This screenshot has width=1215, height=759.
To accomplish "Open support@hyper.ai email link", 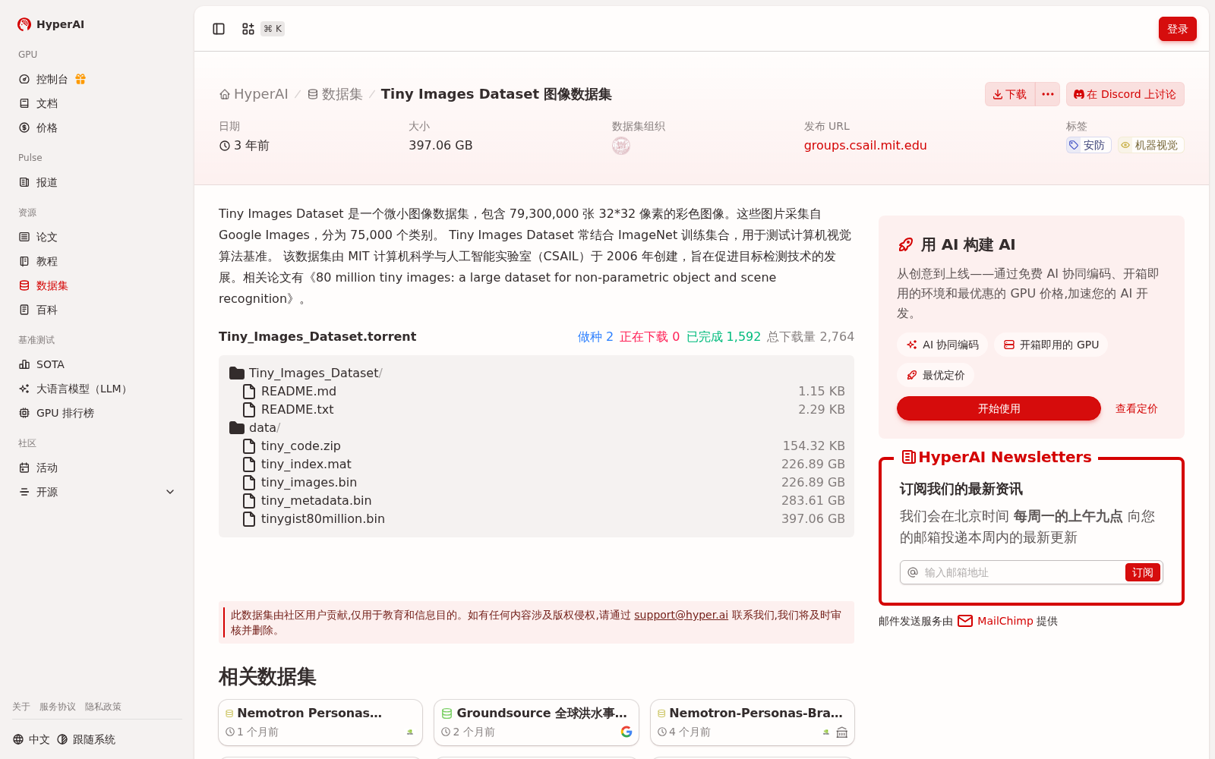I will coord(681,615).
